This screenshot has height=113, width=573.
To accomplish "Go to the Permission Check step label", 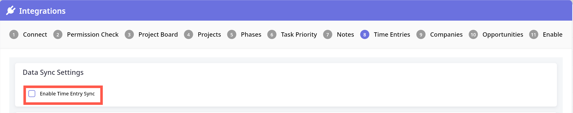I will click(93, 35).
